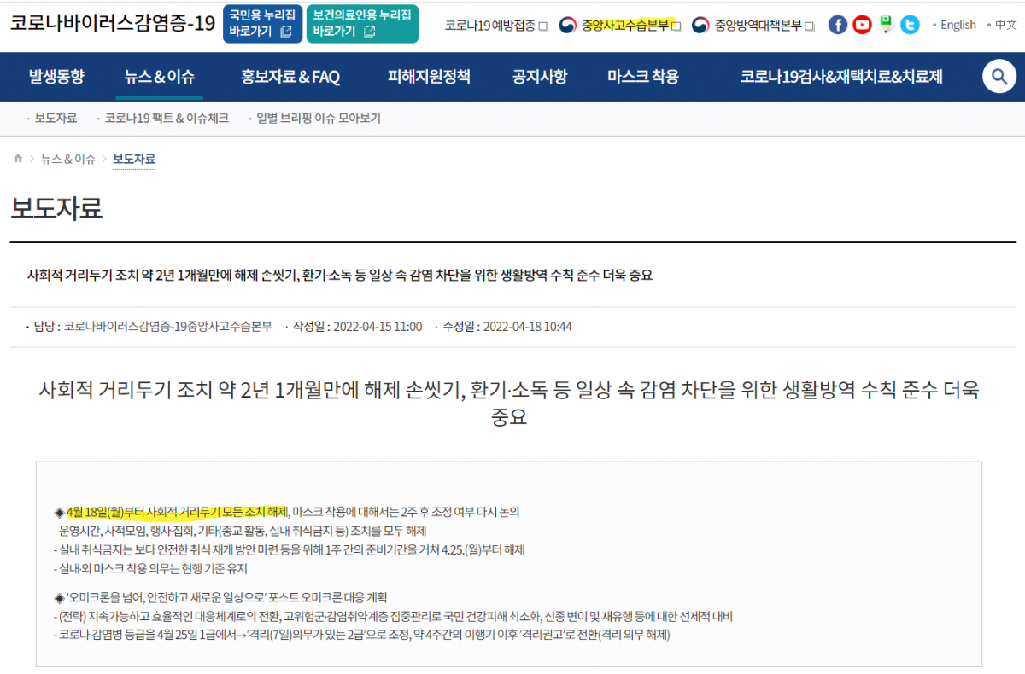Click line starting (전략) 지속가능하고 효율적인

(393, 616)
